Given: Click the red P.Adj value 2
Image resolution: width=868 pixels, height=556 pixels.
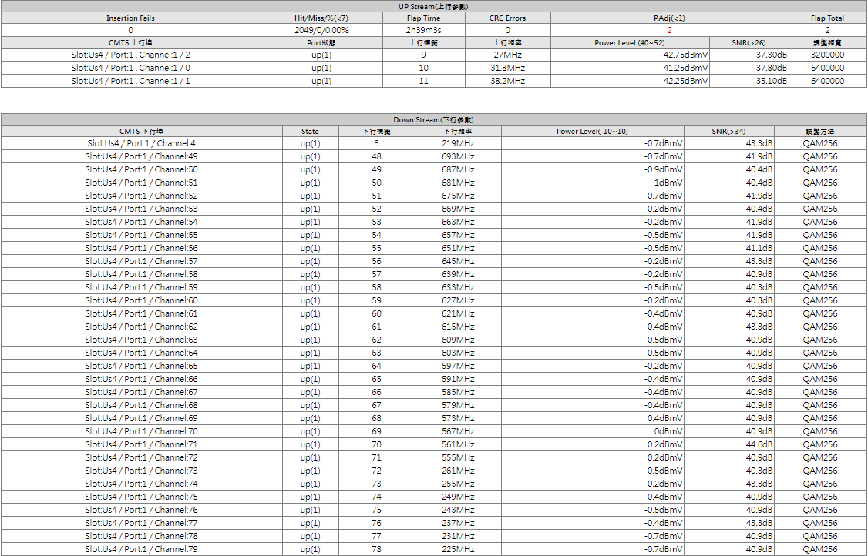Looking at the screenshot, I should pos(669,30).
